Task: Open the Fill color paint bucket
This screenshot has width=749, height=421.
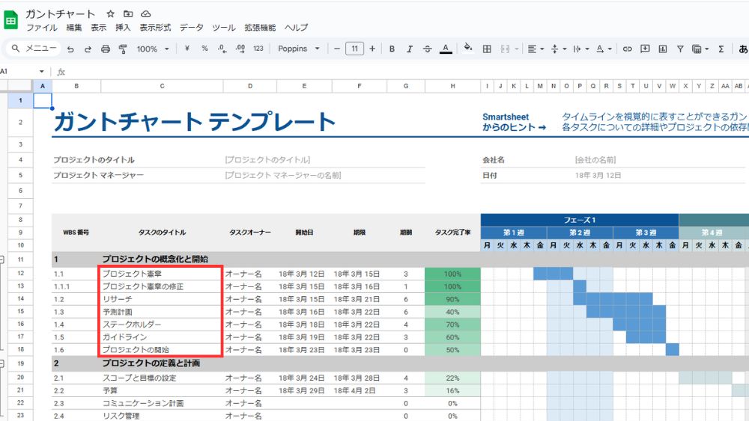Action: click(x=468, y=49)
